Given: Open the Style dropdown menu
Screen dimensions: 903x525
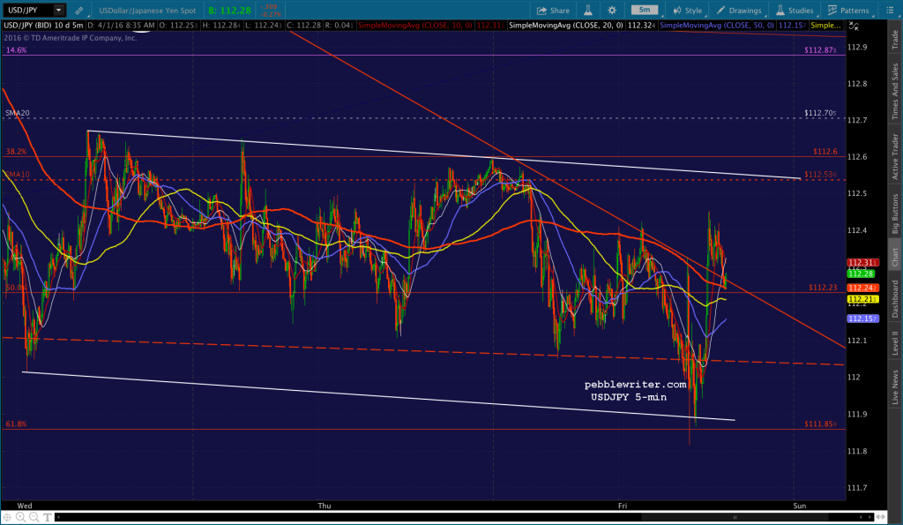Looking at the screenshot, I should pyautogui.click(x=688, y=10).
